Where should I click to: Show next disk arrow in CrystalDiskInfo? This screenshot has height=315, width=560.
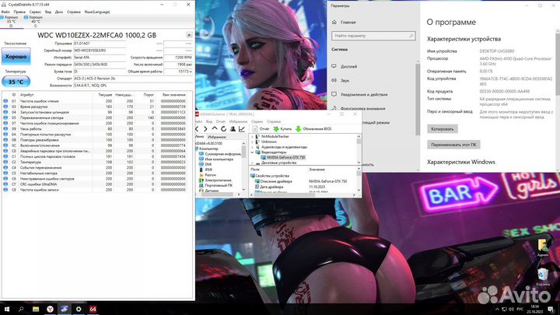coord(189,35)
